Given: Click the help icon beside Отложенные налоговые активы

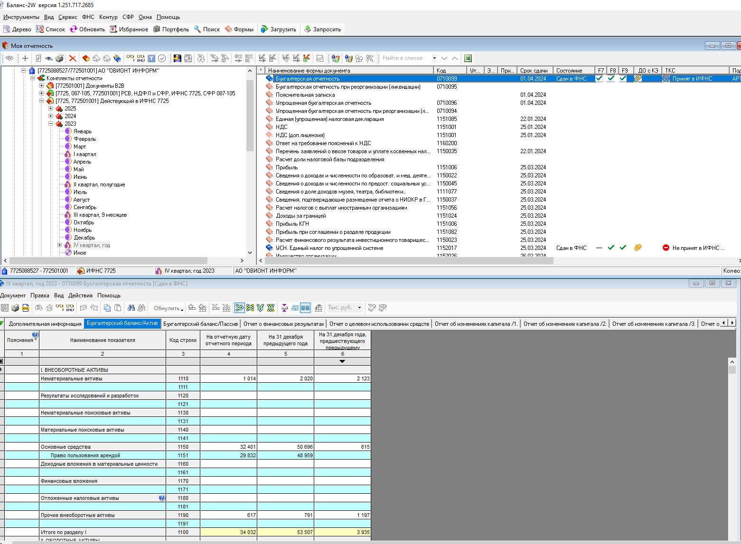Looking at the screenshot, I should click(x=162, y=498).
